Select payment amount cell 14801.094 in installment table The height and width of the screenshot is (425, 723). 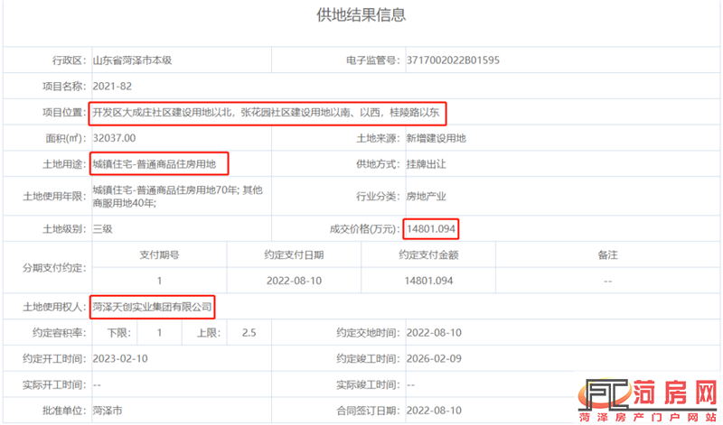click(428, 281)
